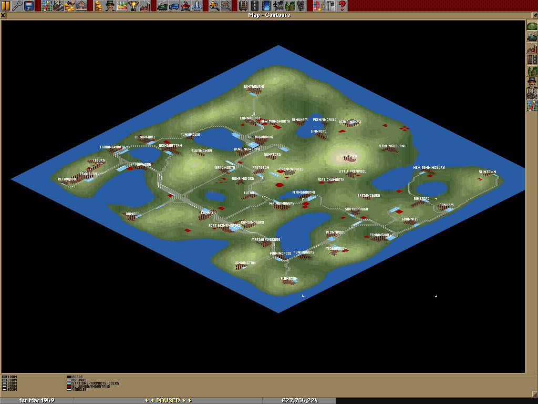This screenshot has height=404, width=538.
Task: Open landscaping trees icon
Action: click(x=290, y=5)
